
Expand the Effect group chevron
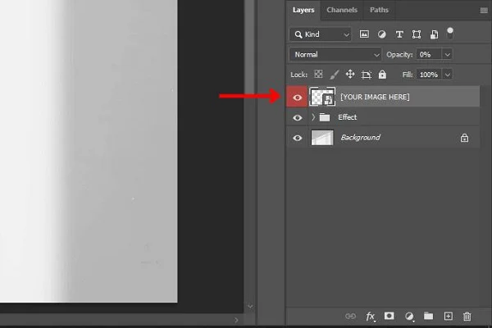pos(313,117)
